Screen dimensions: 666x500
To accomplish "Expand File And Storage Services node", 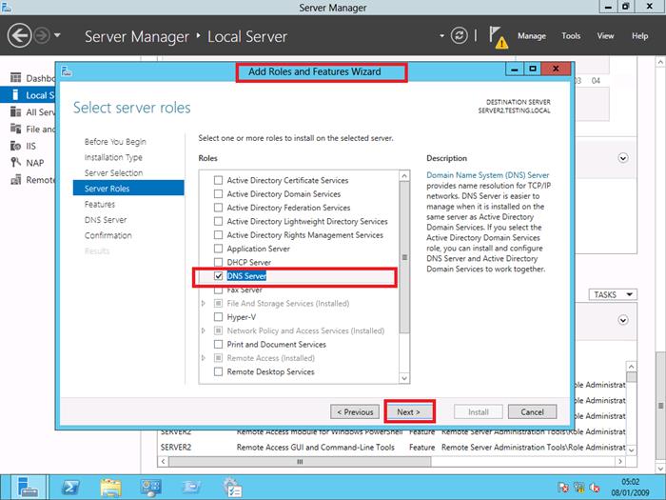I will tap(204, 303).
